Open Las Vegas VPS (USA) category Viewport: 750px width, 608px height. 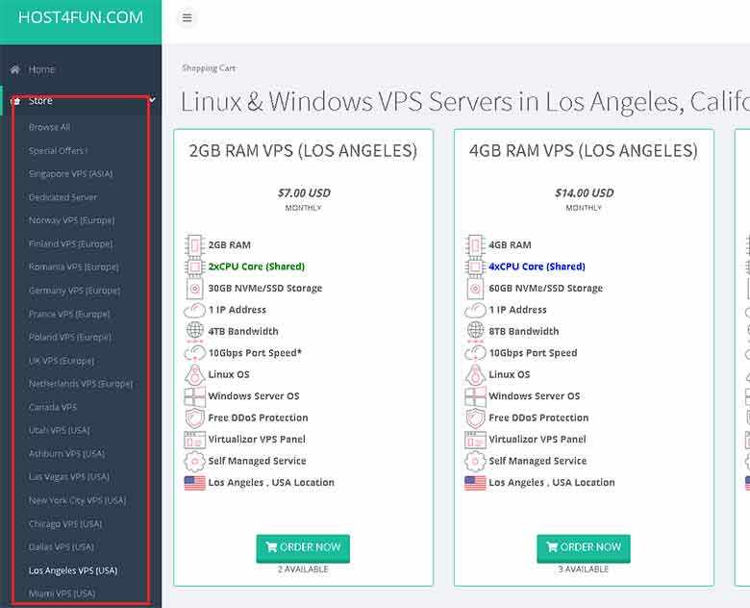69,477
